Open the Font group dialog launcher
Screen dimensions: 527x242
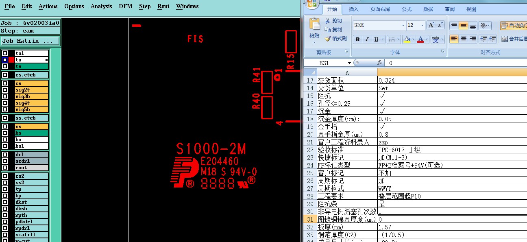[444, 52]
